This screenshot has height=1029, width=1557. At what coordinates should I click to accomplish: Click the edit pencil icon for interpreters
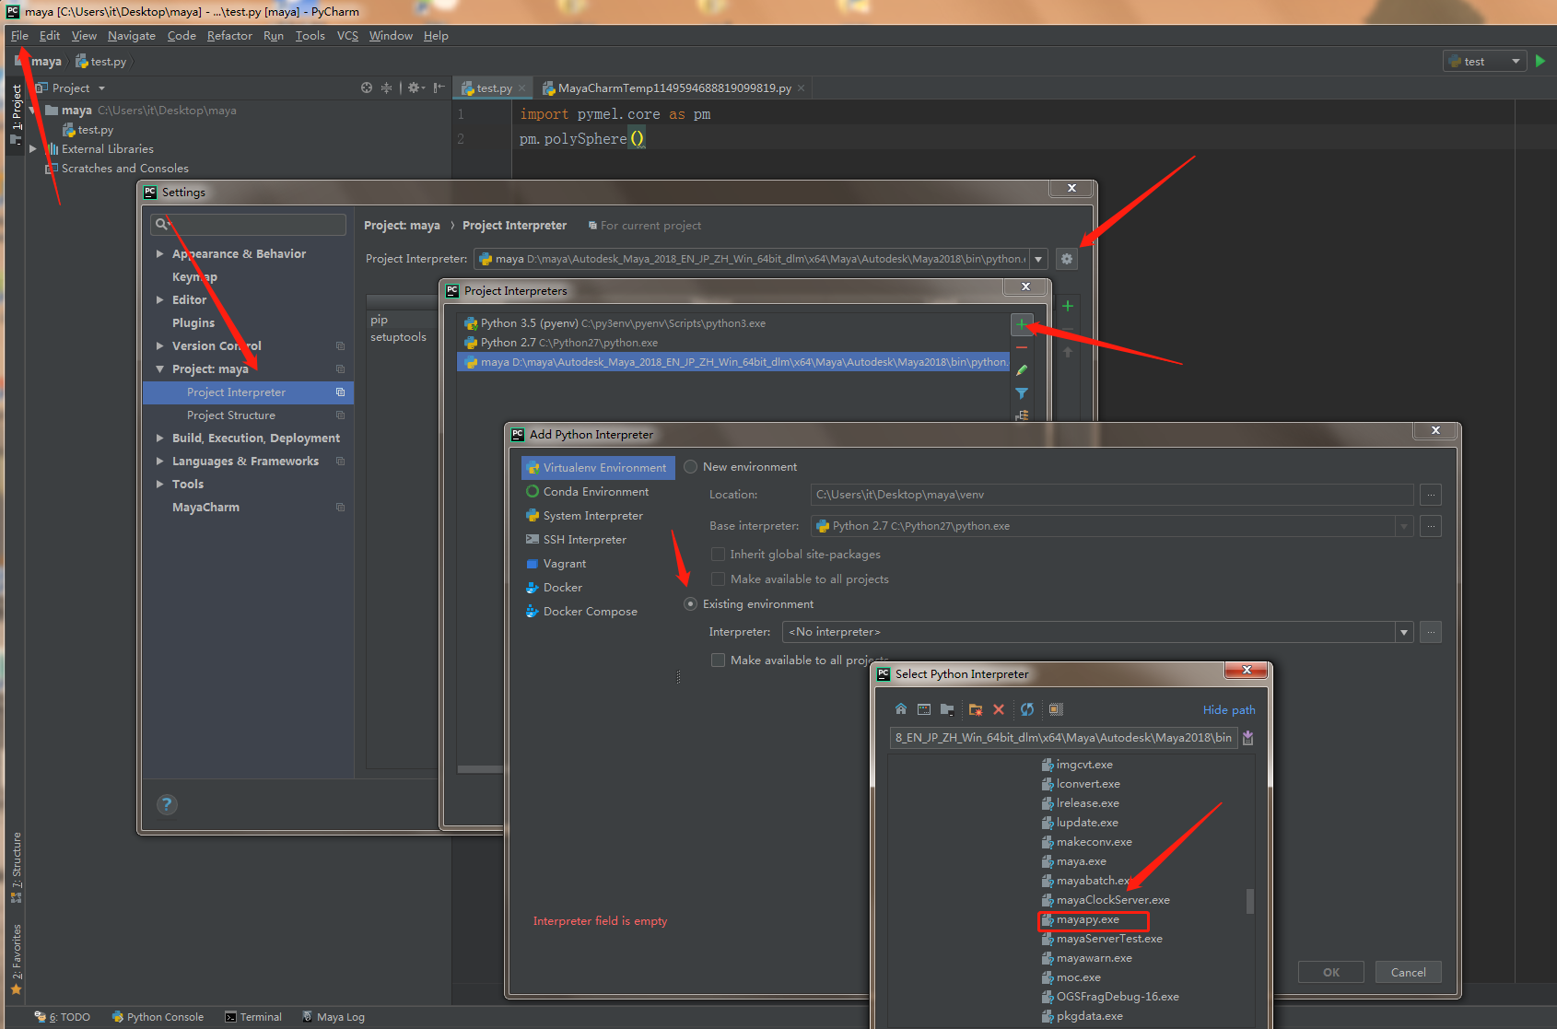[1022, 370]
